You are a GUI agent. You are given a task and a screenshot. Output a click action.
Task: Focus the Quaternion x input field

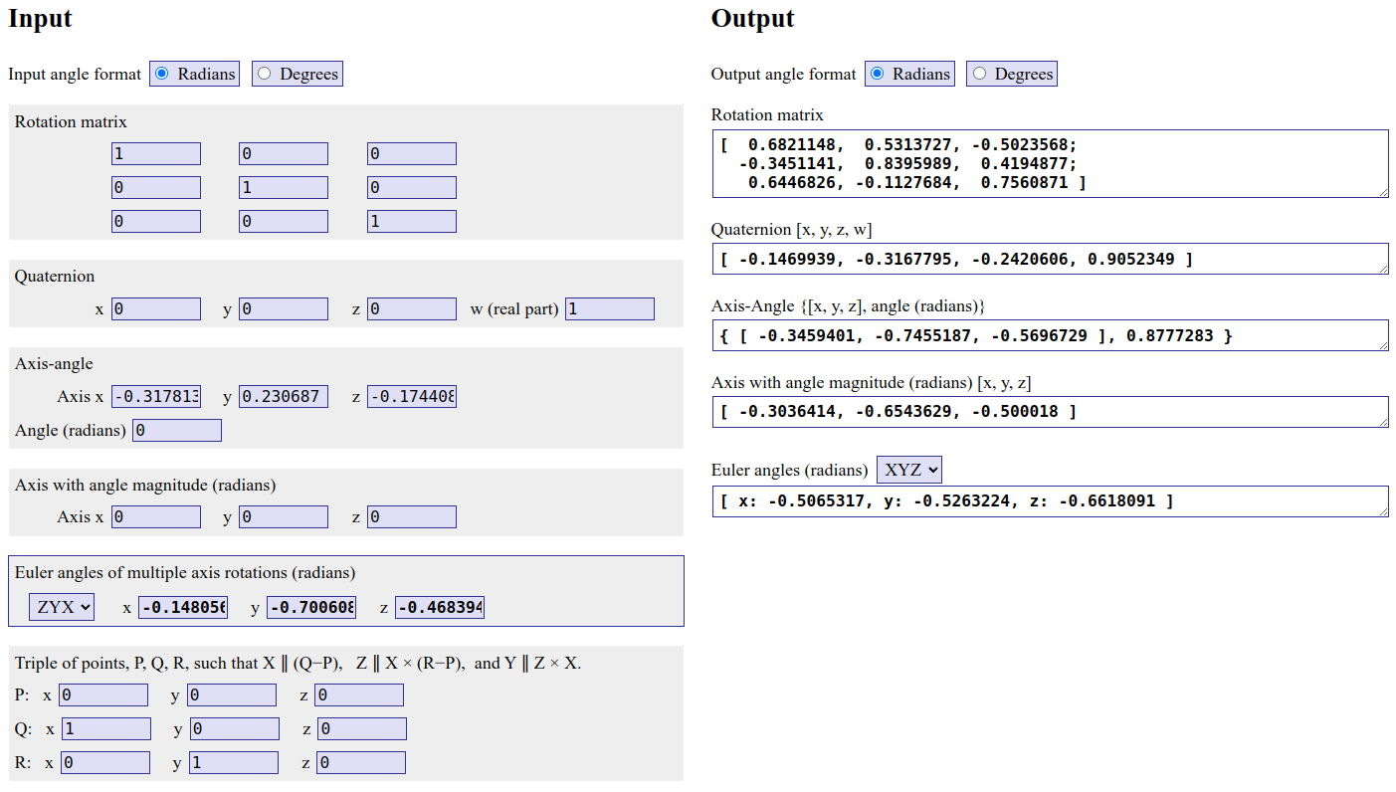[156, 308]
